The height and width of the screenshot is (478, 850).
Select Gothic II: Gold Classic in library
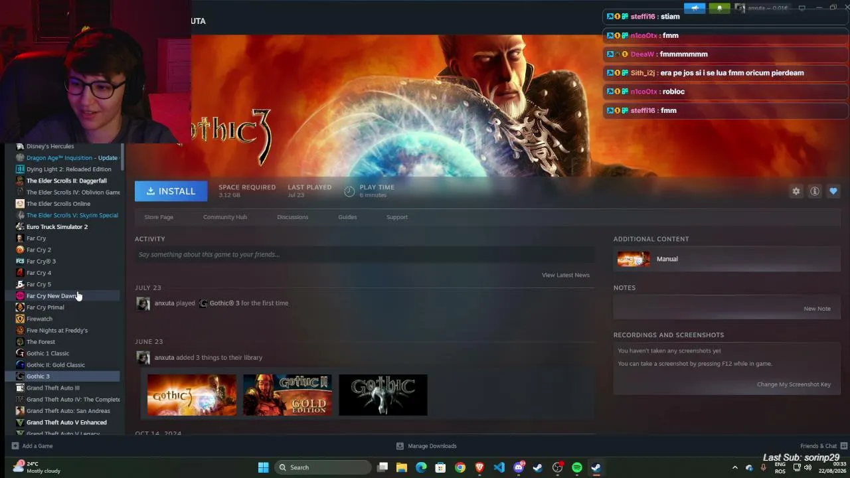[63, 365]
